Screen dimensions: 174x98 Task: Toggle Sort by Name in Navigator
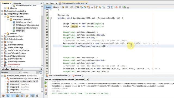coord(32,96)
